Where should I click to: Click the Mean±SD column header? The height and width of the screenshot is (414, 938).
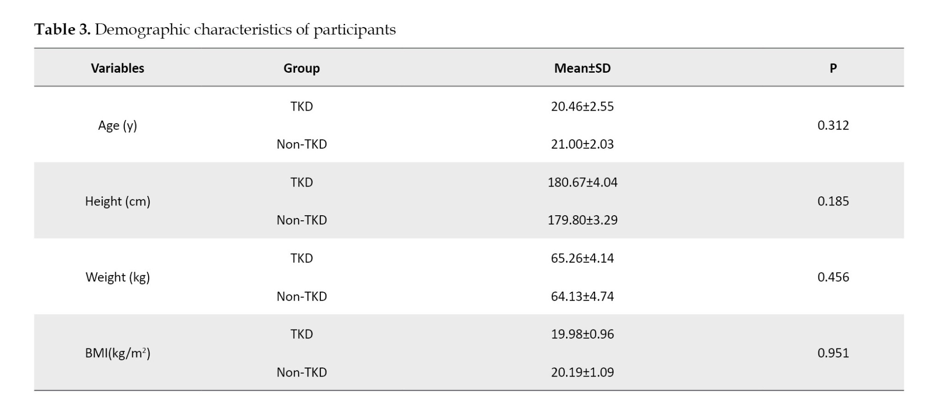[x=582, y=68]
